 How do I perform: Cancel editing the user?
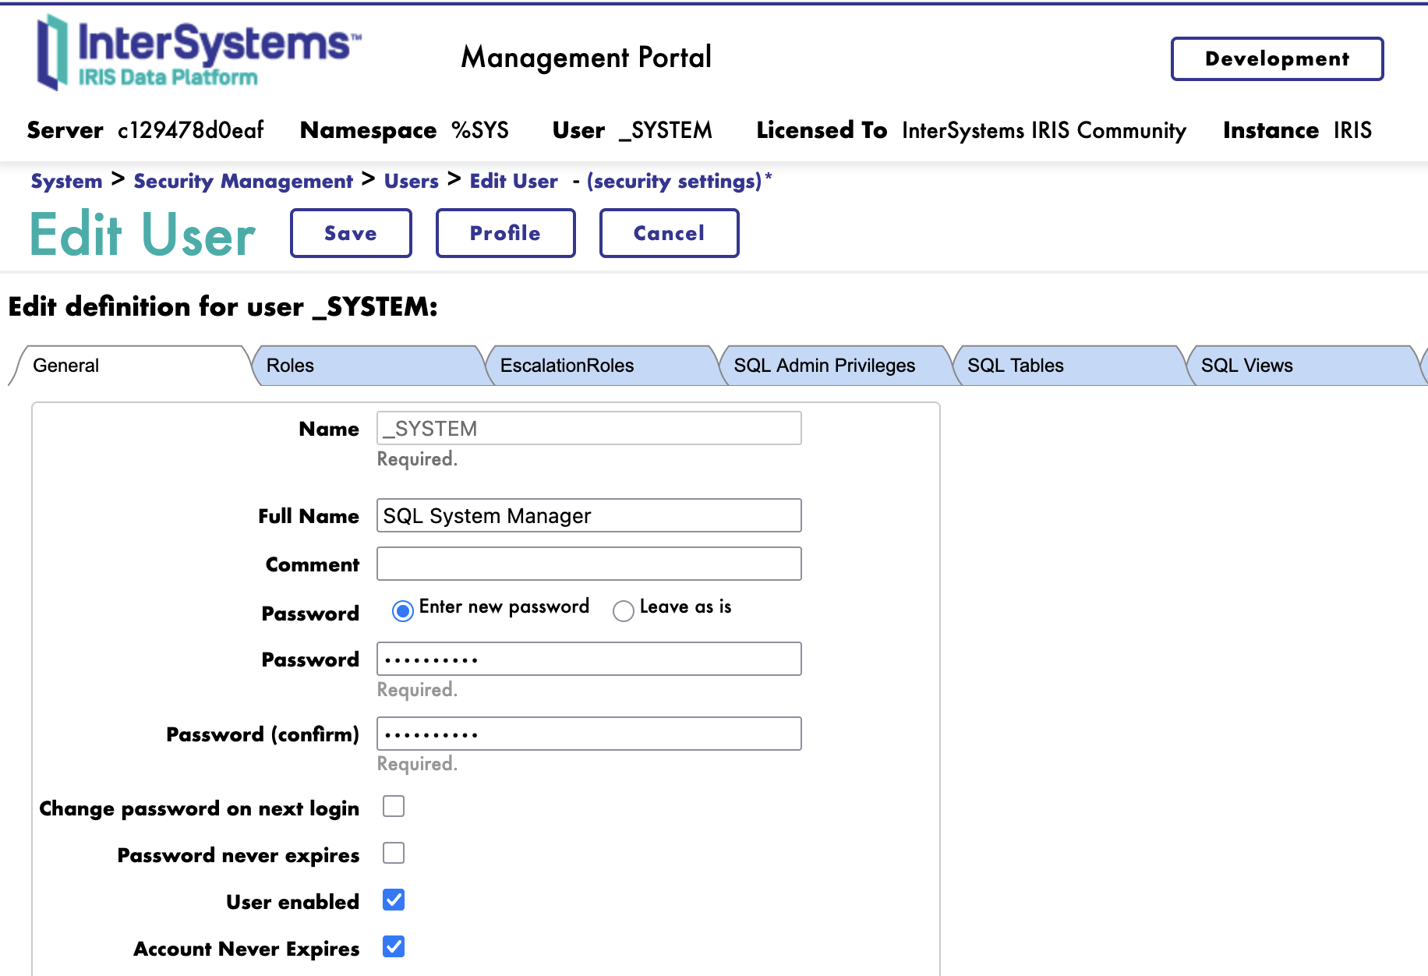point(669,233)
